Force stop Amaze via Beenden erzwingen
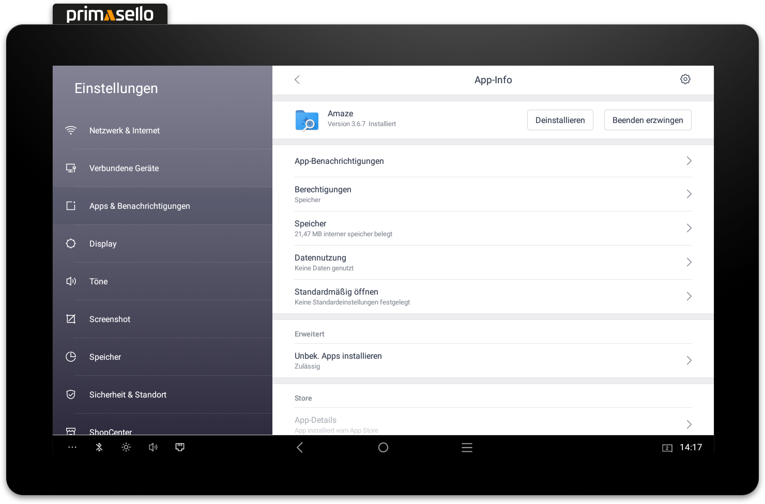Viewport: 765px width, 504px height. (648, 120)
